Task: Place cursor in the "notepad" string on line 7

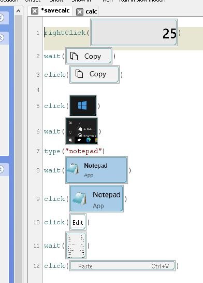Action: [83, 151]
